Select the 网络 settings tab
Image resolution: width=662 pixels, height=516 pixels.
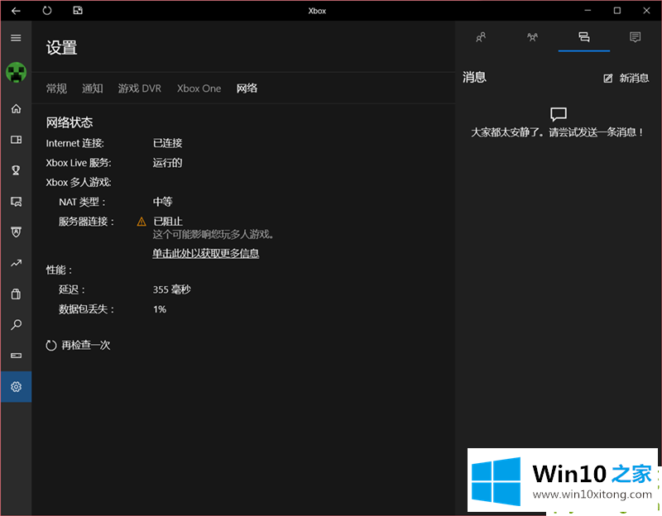point(247,88)
